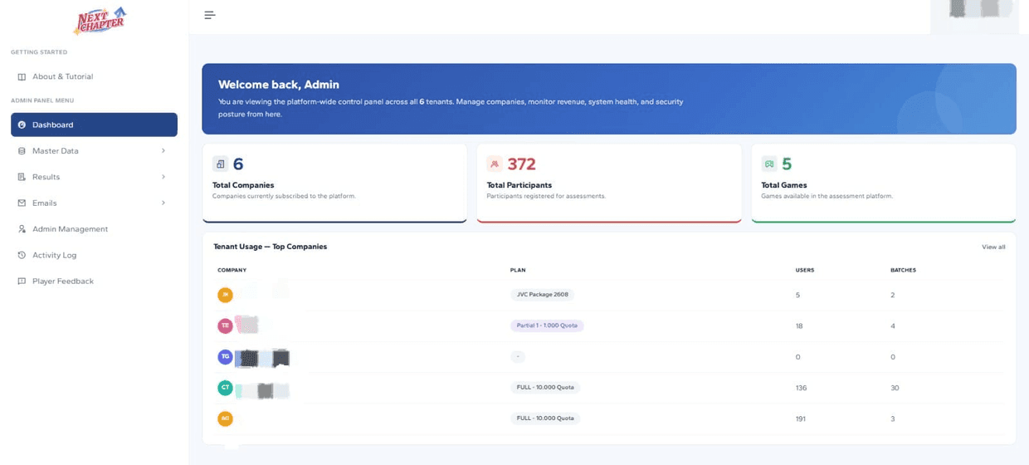This screenshot has width=1029, height=465.
Task: Select the Total Games card
Action: coord(884,183)
